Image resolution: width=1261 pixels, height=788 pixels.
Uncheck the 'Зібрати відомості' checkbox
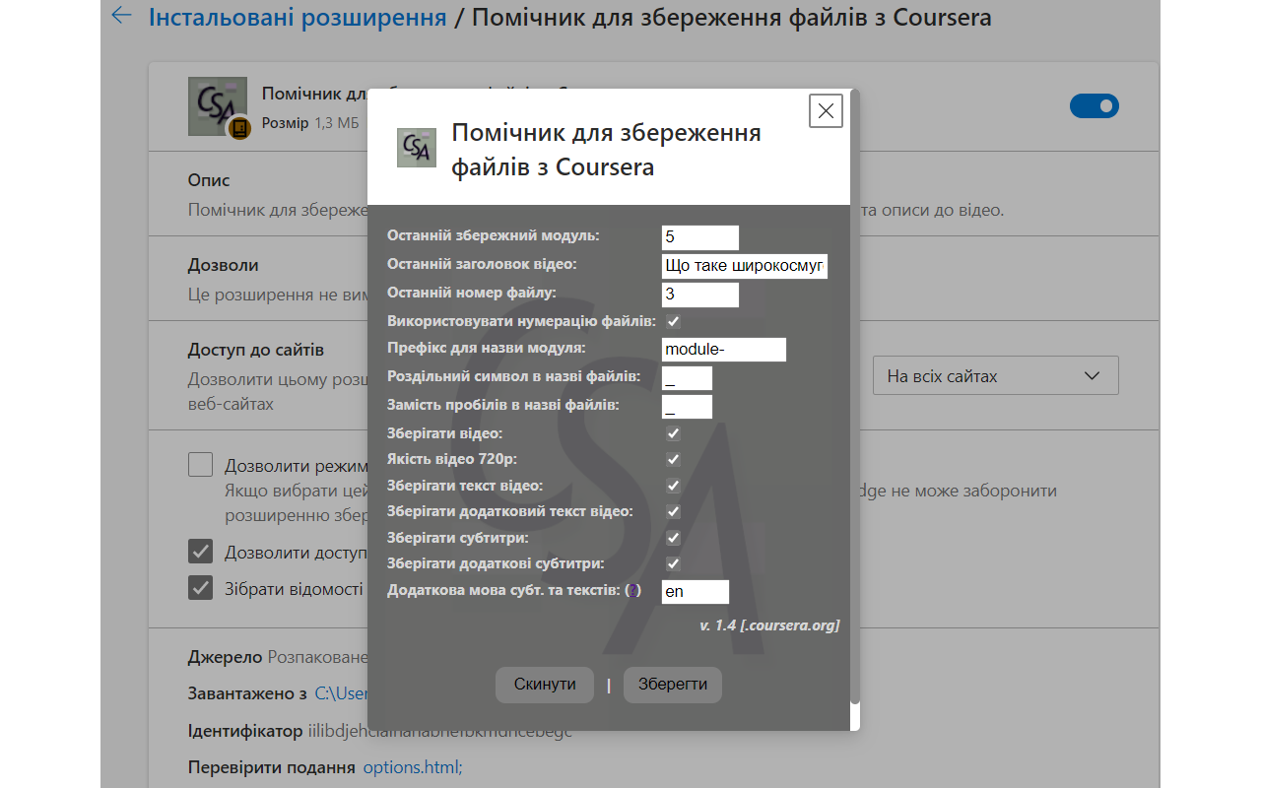201,588
